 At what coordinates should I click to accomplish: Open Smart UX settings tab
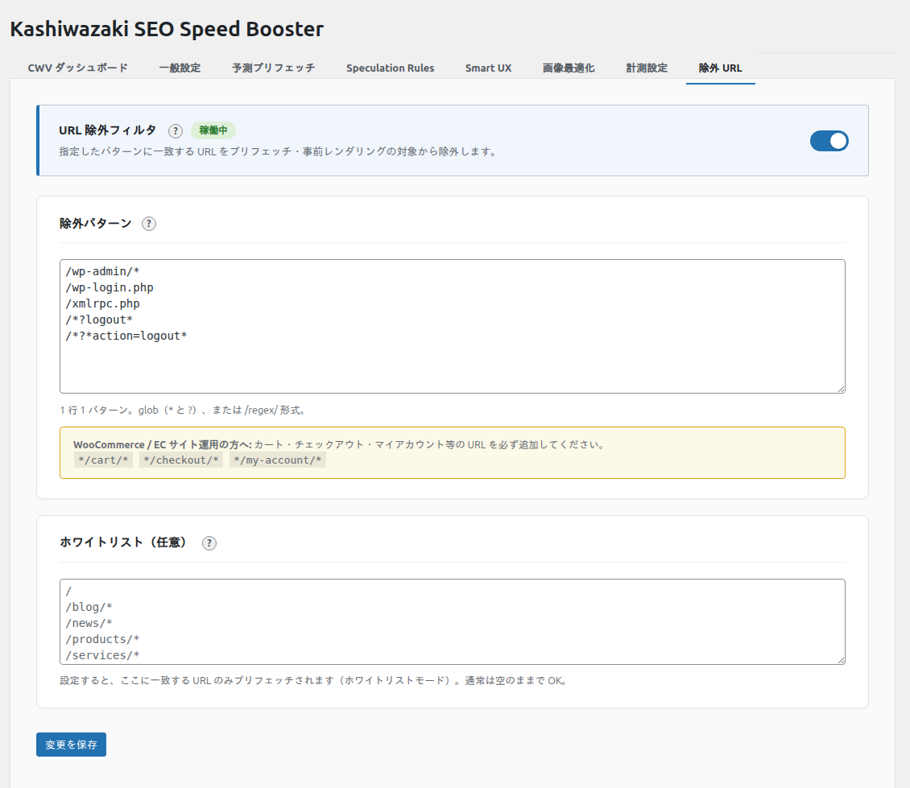488,68
